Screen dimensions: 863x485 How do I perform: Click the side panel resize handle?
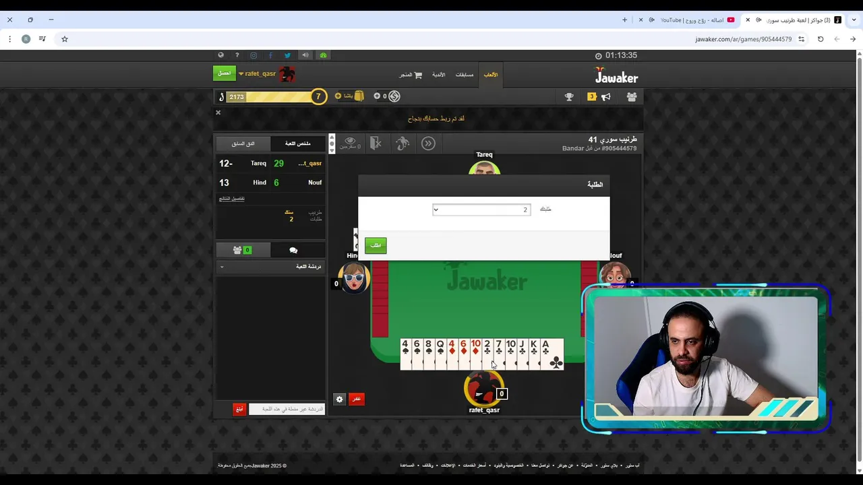click(x=332, y=143)
